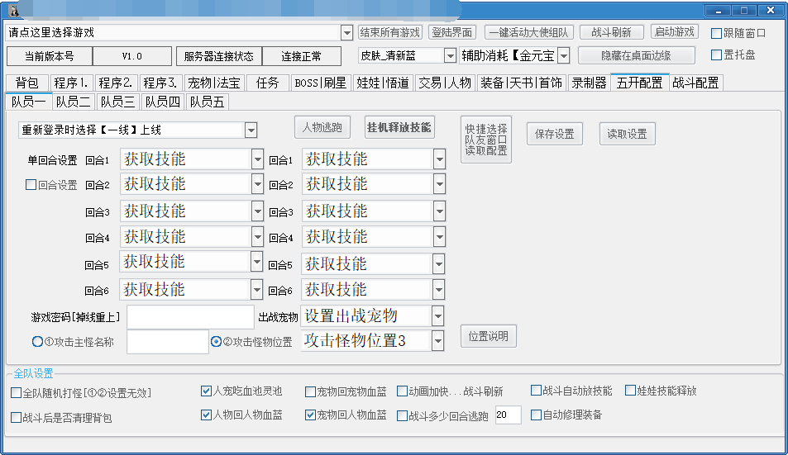Click the escape rounds field showing 20
Screen dimensions: 788x455
coord(508,415)
